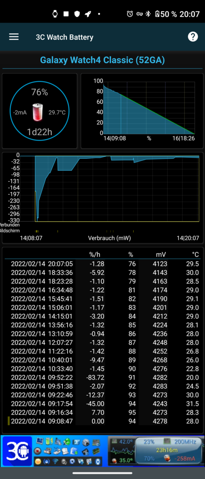Select the Galaxy Watch4 Classic (52GA) title
The width and height of the screenshot is (205, 479).
pyautogui.click(x=103, y=60)
